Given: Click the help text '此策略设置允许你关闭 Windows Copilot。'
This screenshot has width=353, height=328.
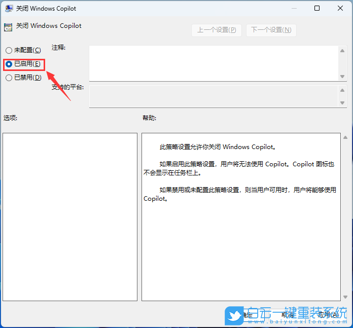Looking at the screenshot, I should click(218, 147).
